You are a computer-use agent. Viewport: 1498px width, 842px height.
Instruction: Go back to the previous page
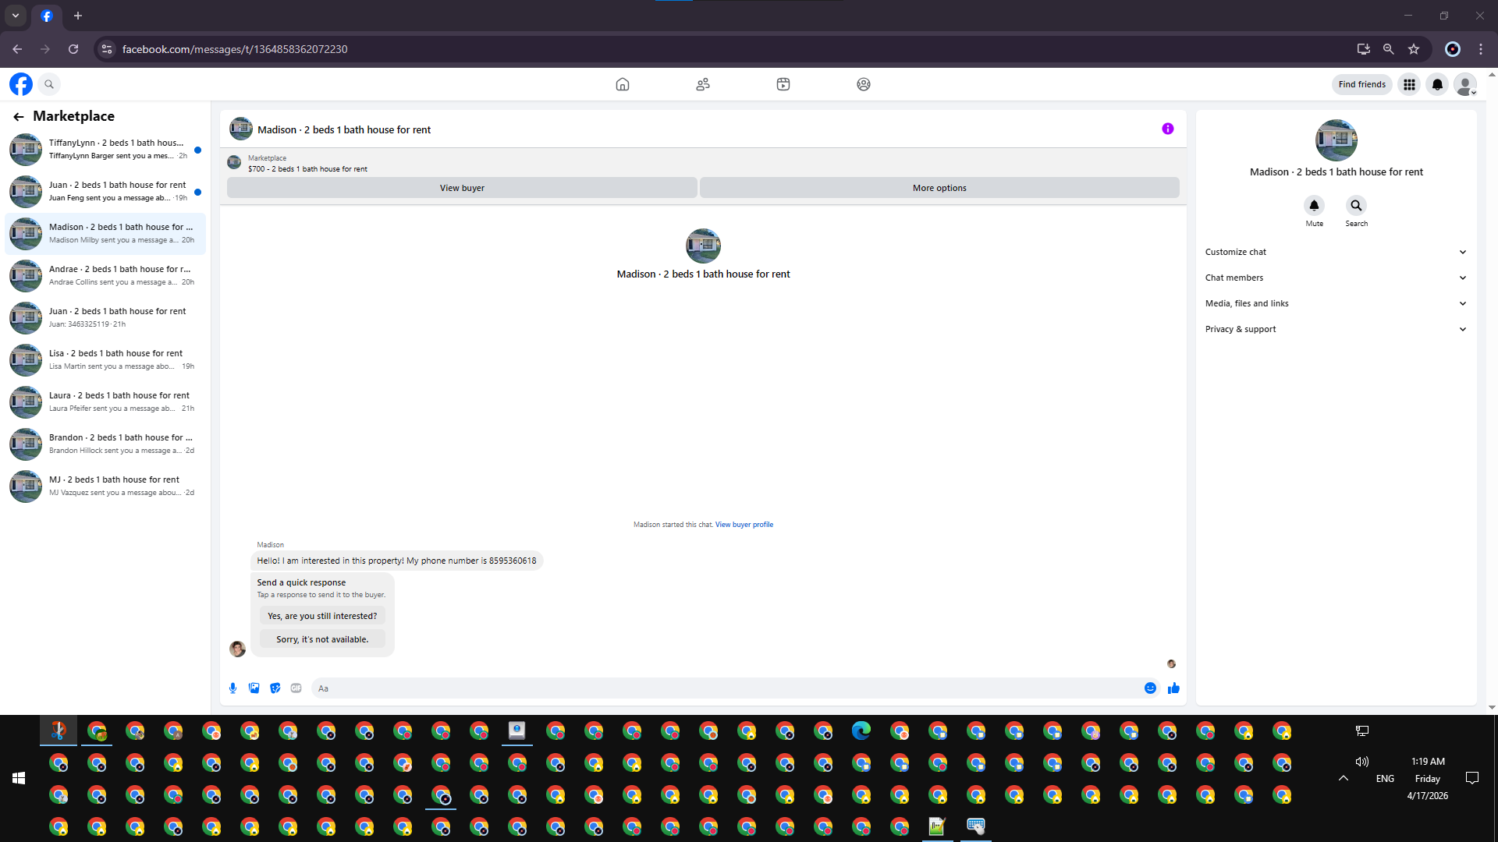pyautogui.click(x=17, y=49)
